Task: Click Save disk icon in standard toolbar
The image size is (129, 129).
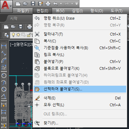Action: pos(21,26)
